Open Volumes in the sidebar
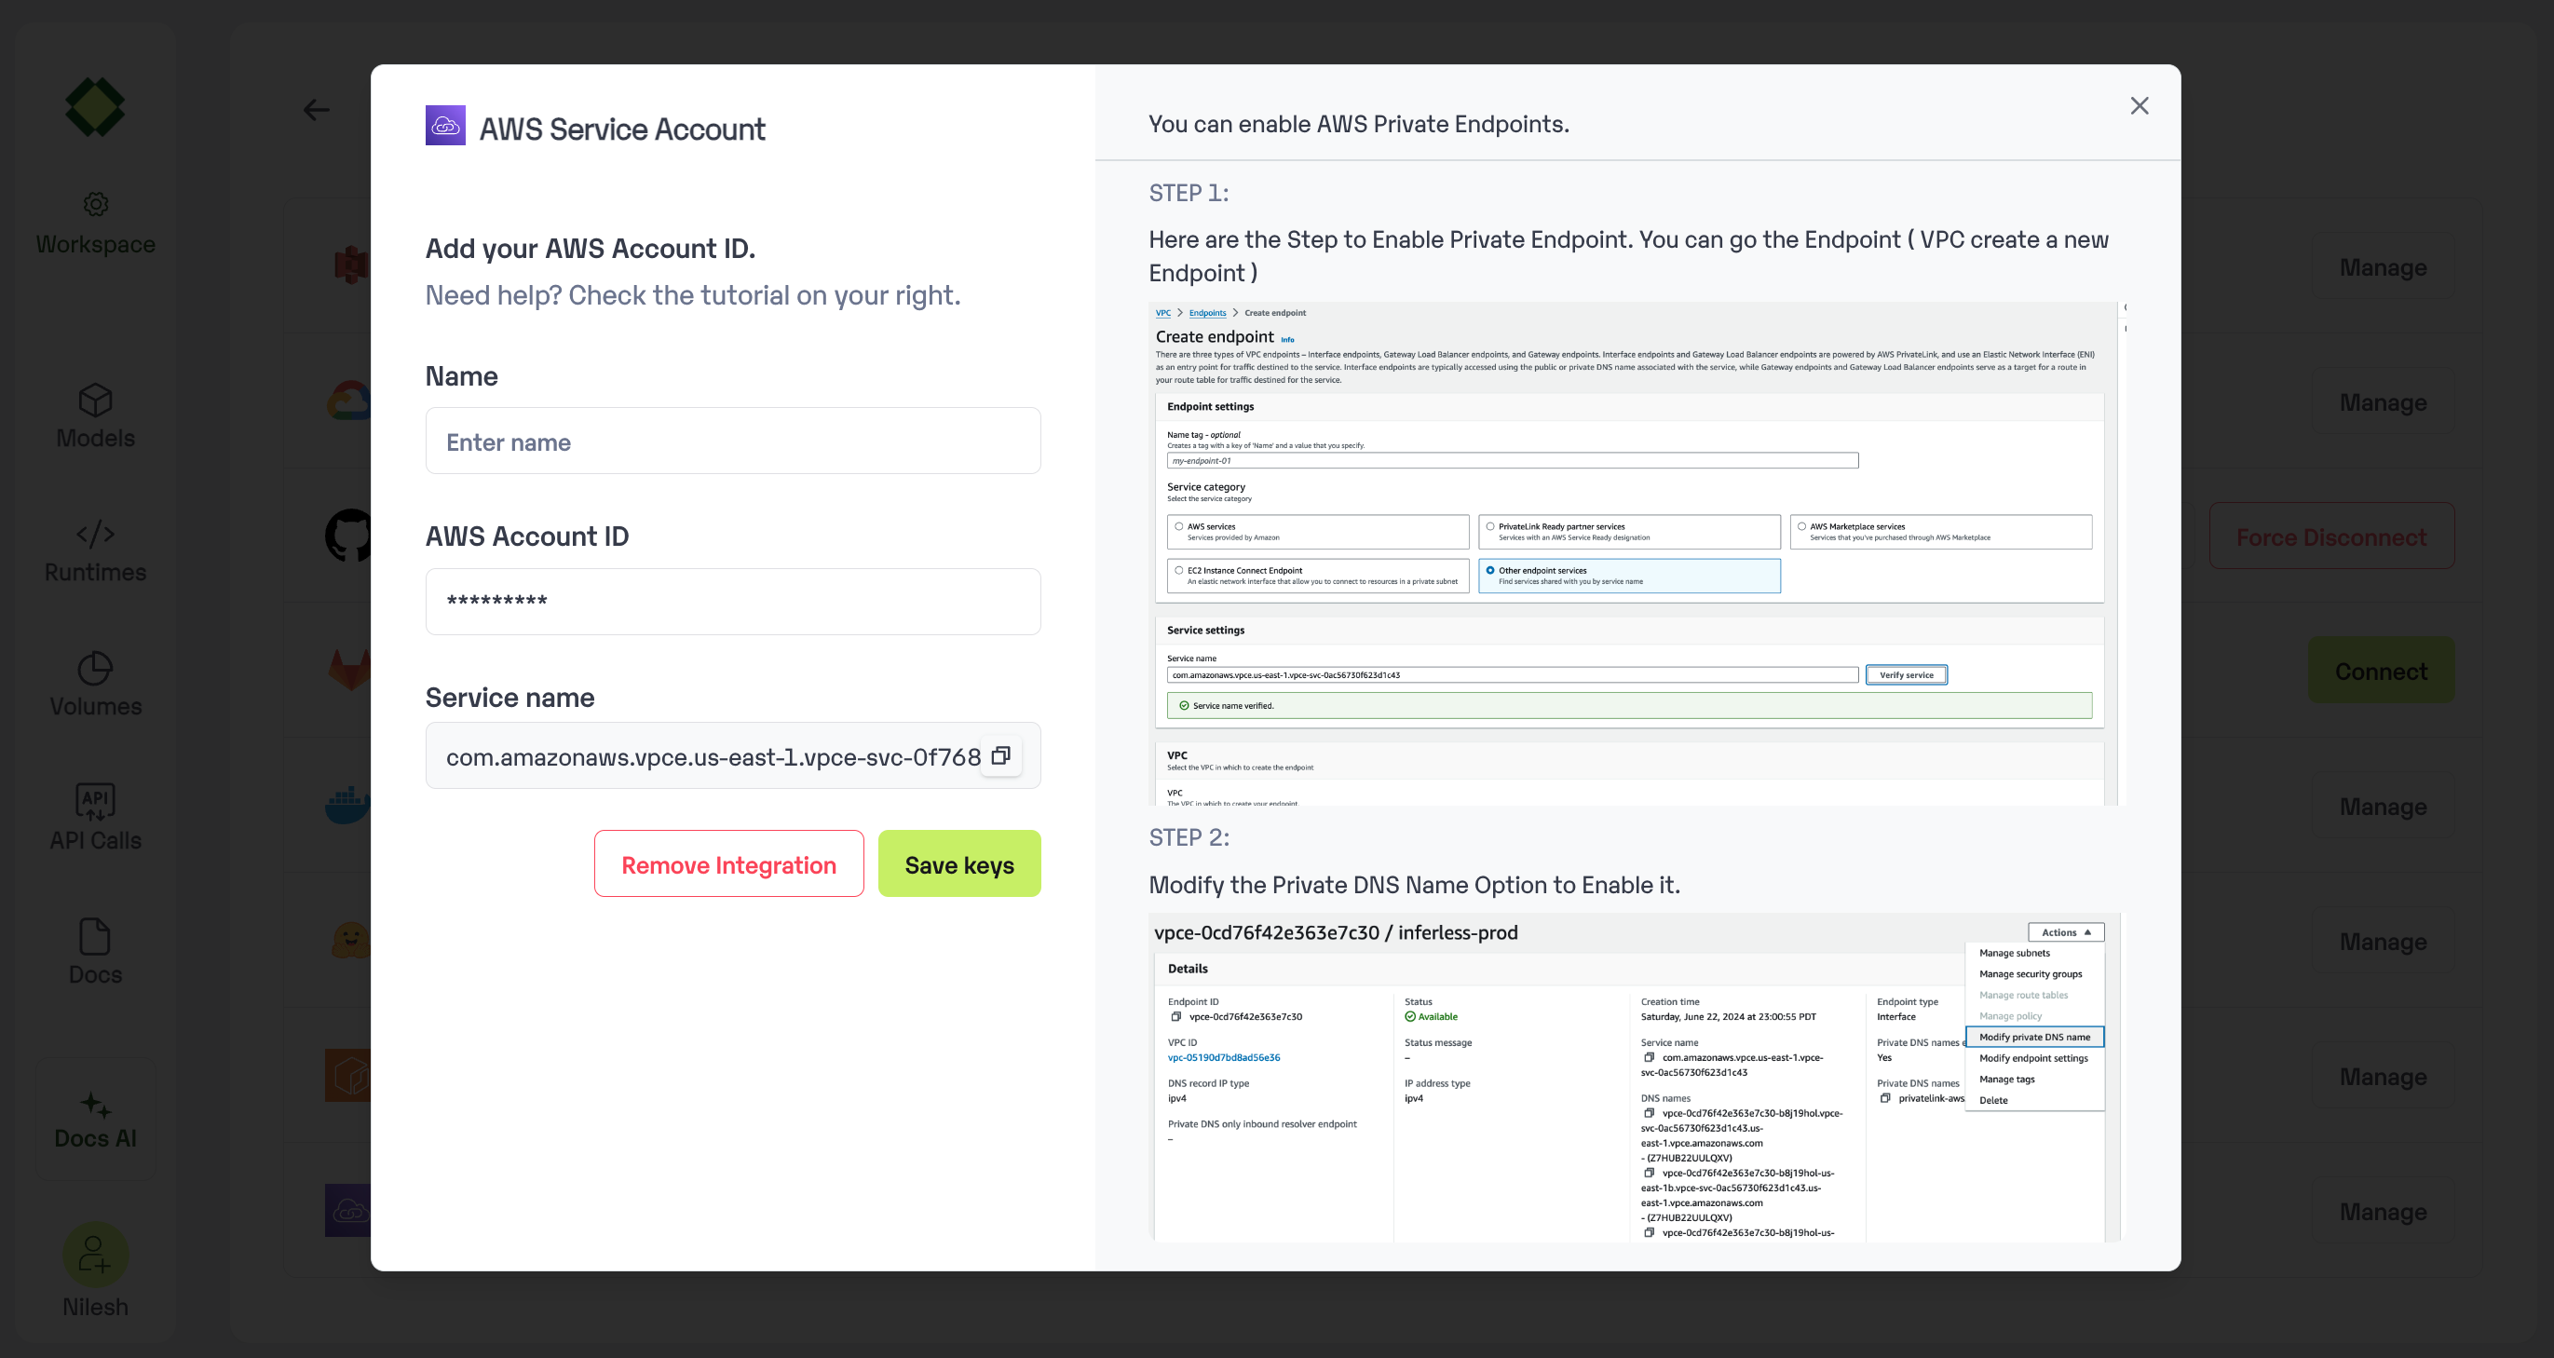 (x=95, y=685)
